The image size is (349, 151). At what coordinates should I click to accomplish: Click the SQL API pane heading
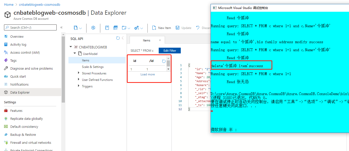click(x=77, y=39)
